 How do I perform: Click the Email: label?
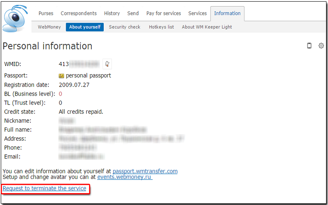tap(12, 157)
